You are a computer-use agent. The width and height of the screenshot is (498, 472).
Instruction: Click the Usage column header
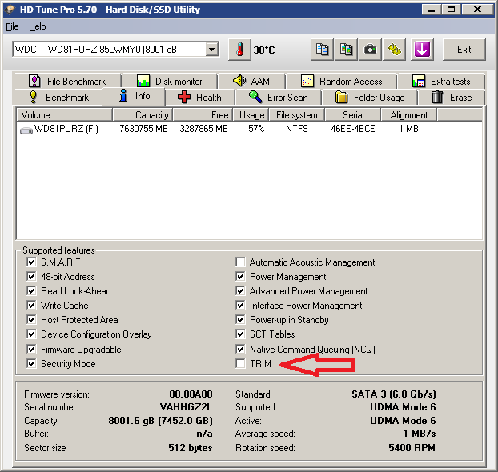pyautogui.click(x=251, y=115)
